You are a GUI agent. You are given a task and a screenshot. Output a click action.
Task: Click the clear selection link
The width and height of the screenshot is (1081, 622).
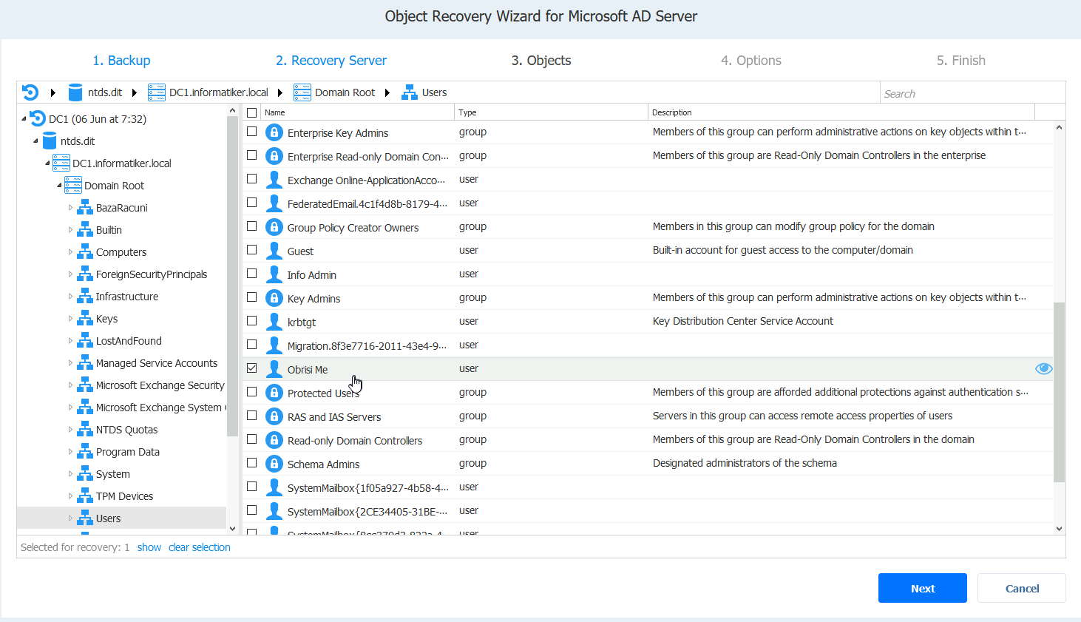click(200, 547)
